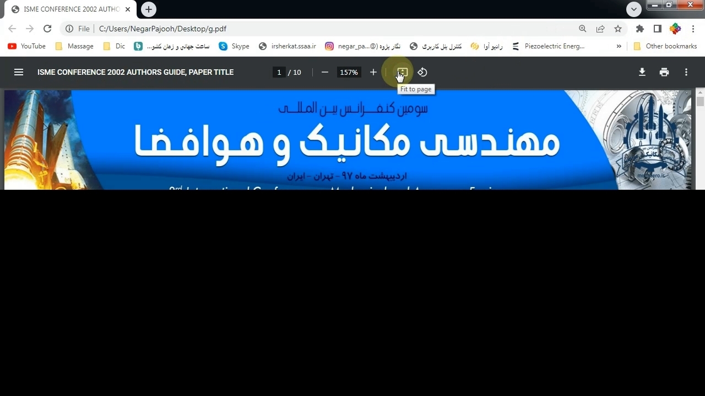The width and height of the screenshot is (705, 396).
Task: Open PDF viewer more actions menu
Action: pyautogui.click(x=686, y=72)
